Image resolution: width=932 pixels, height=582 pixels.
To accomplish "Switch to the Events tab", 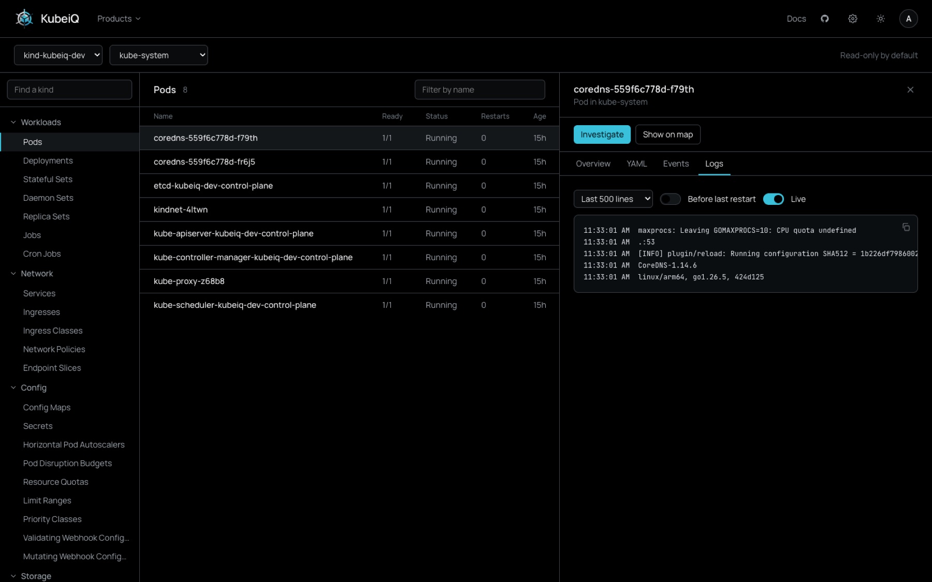I will tap(676, 163).
